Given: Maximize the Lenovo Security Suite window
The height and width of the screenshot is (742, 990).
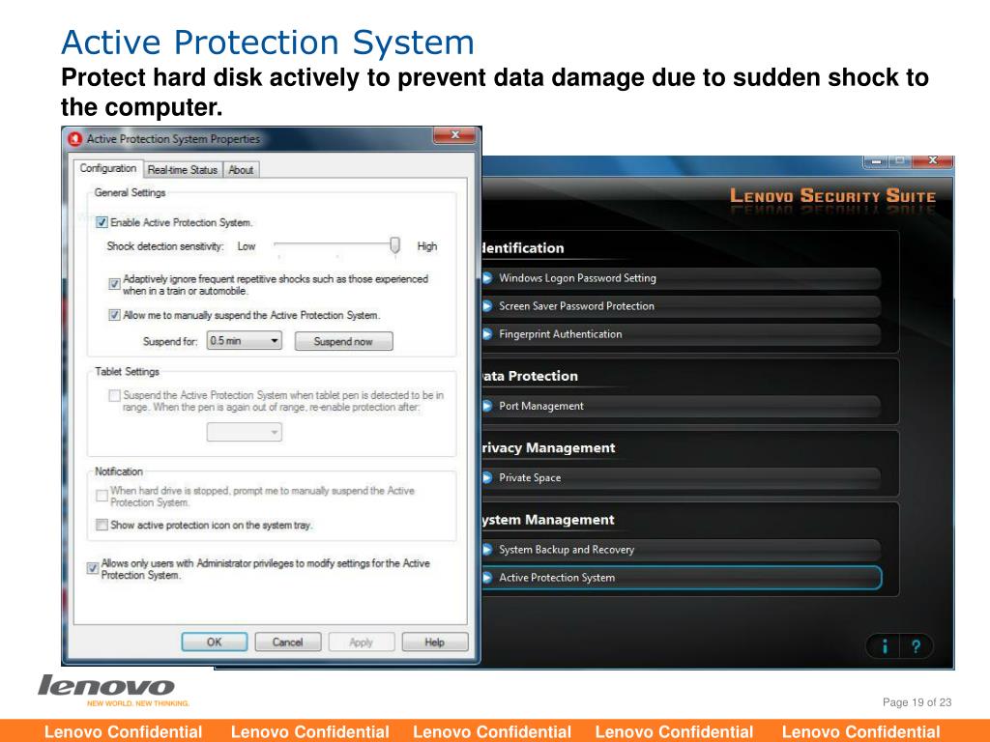Looking at the screenshot, I should pos(899,161).
